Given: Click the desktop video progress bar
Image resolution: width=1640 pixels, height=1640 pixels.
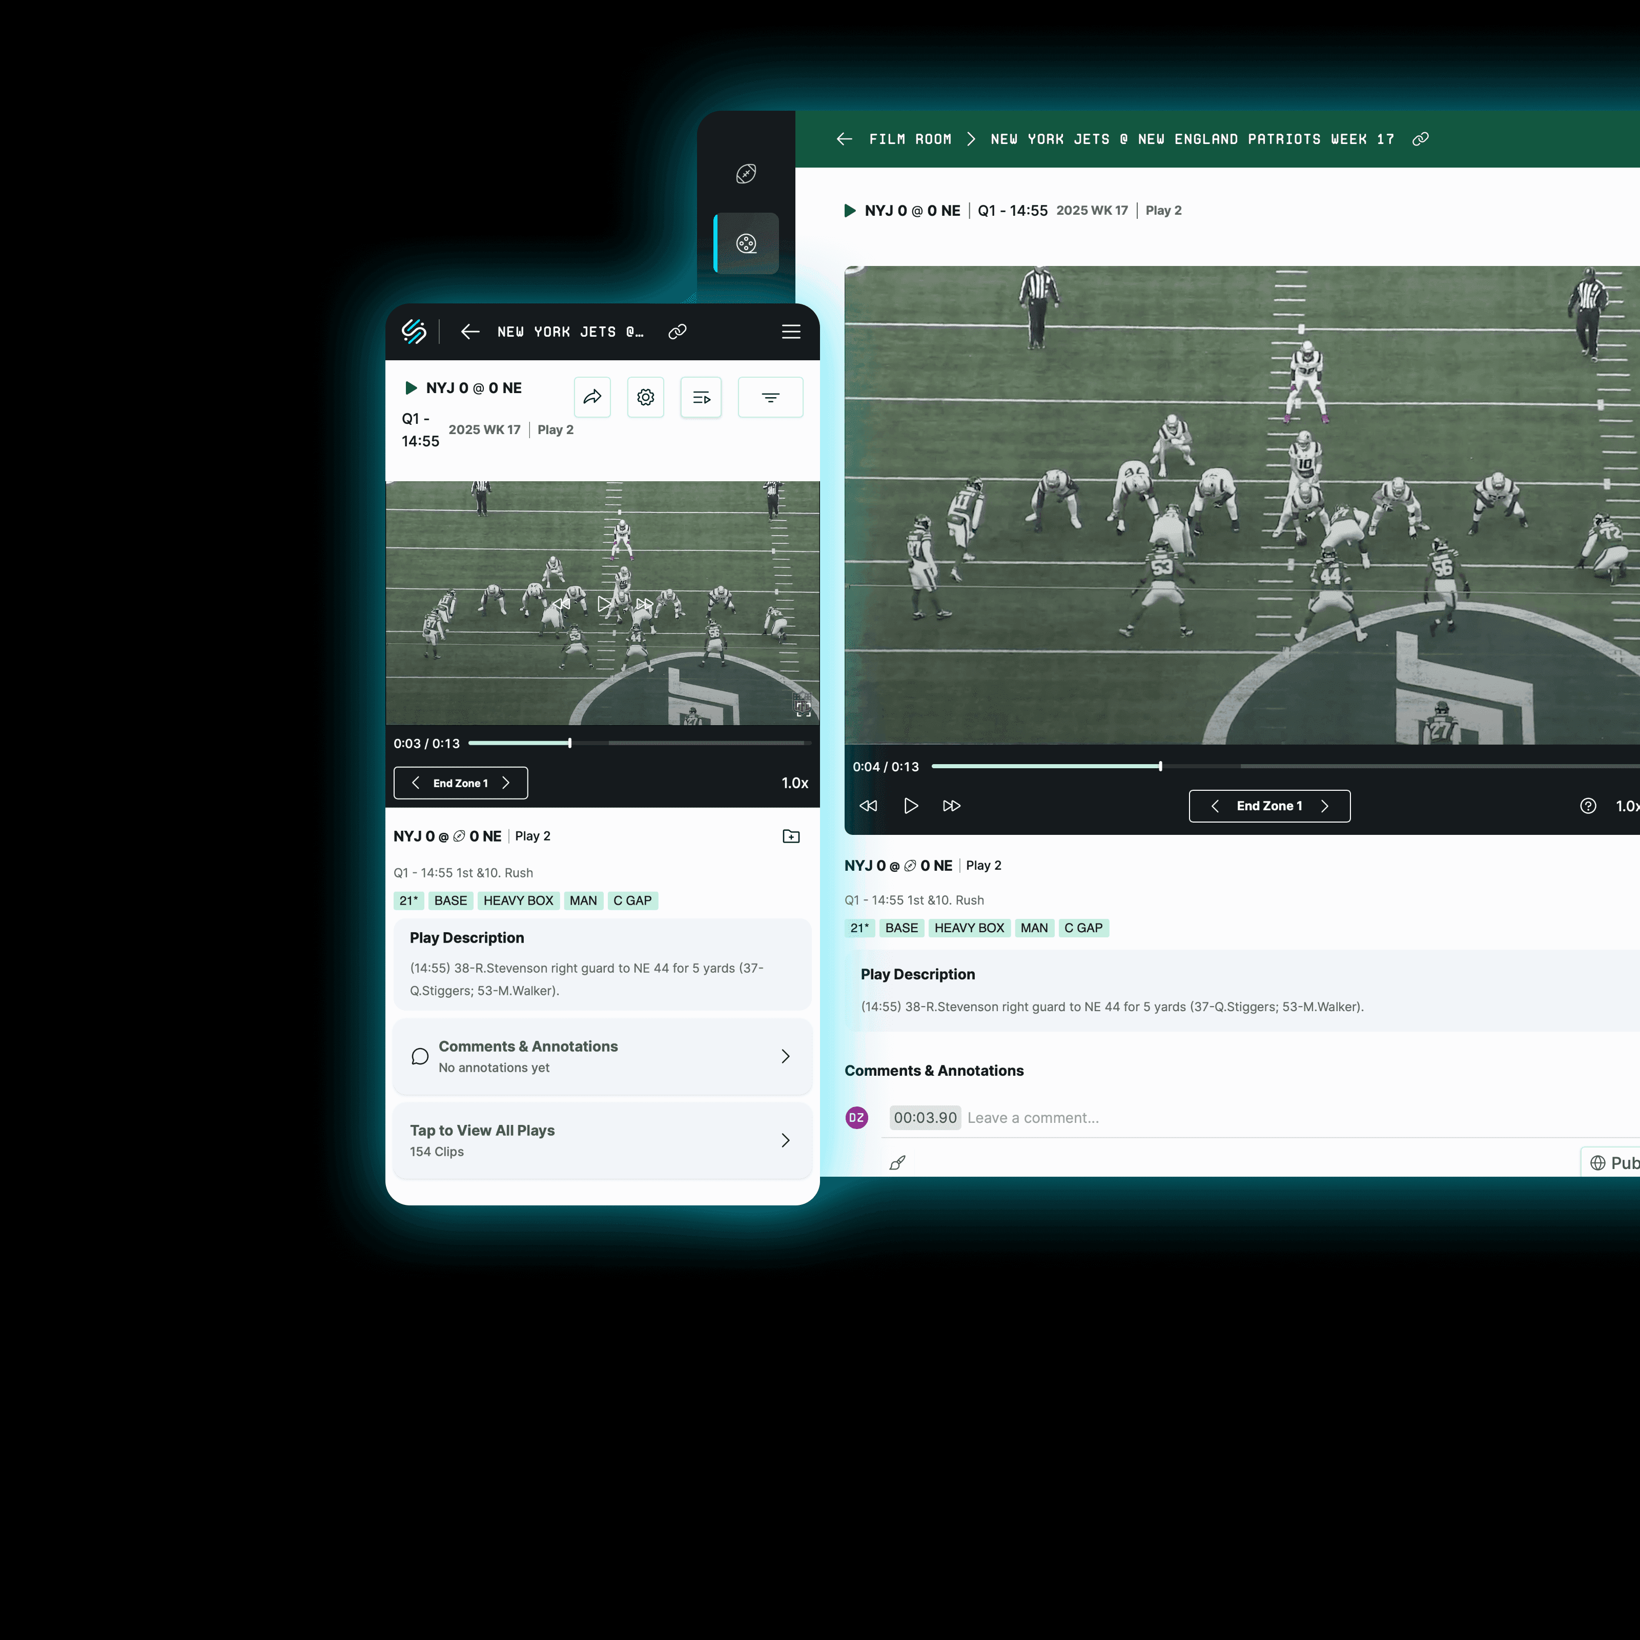Looking at the screenshot, I should coord(1273,767).
